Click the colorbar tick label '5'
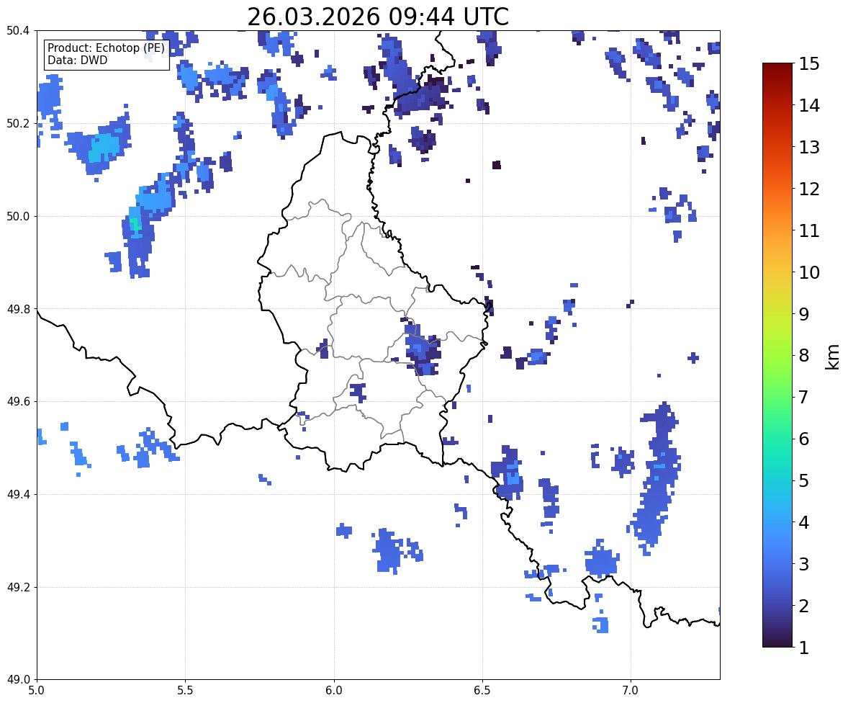The height and width of the screenshot is (703, 848). (804, 480)
